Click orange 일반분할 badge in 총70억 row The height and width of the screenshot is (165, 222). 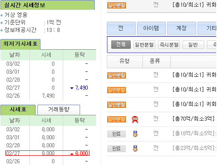117,119
